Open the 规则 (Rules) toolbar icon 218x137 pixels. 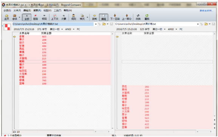(x=74, y=17)
